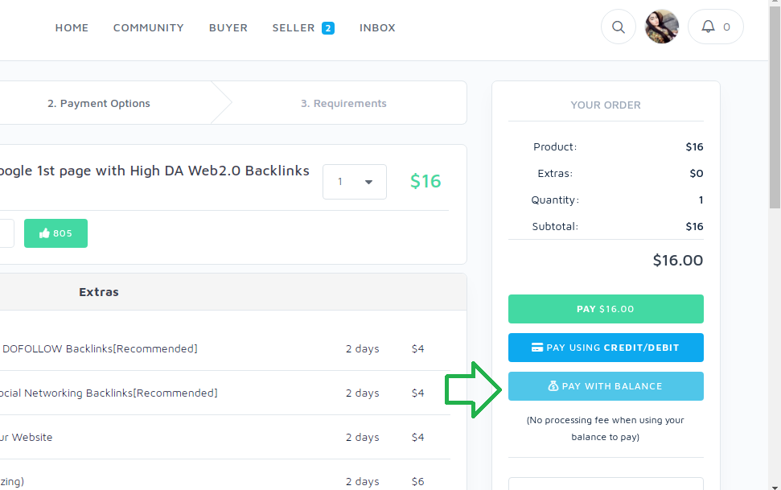Switch to the Requirements step tab
Image resolution: width=781 pixels, height=490 pixels.
tap(343, 103)
